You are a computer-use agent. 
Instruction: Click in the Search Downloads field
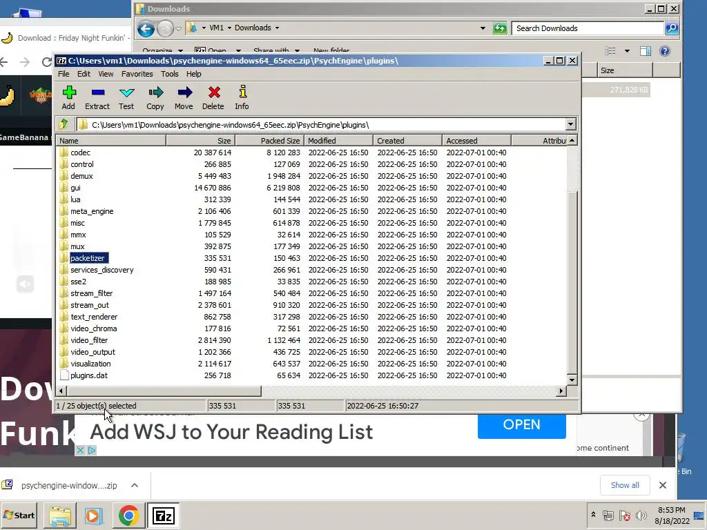pyautogui.click(x=588, y=28)
